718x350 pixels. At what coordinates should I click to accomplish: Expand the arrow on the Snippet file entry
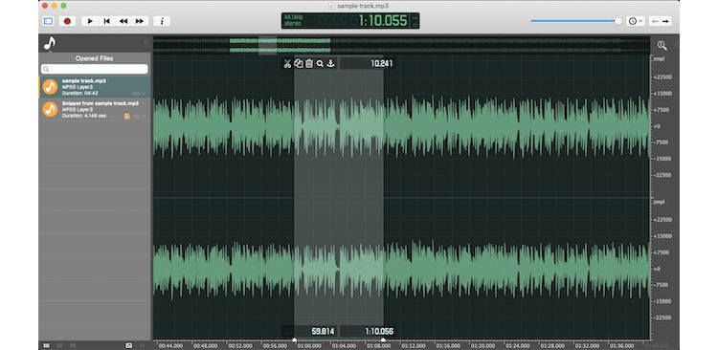coord(144,117)
